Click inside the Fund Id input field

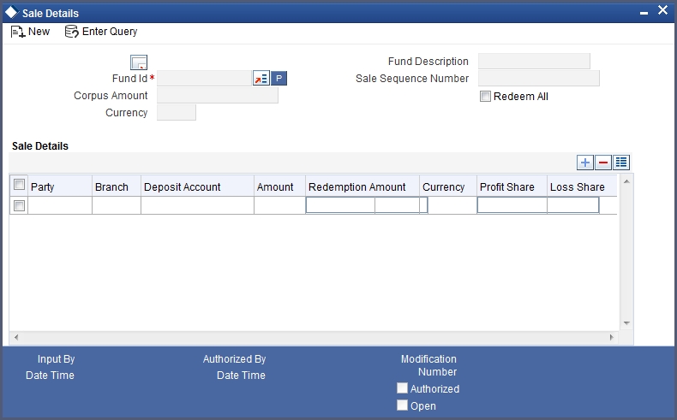click(204, 79)
